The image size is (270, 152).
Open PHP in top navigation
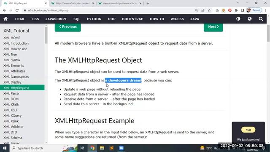[112, 19]
